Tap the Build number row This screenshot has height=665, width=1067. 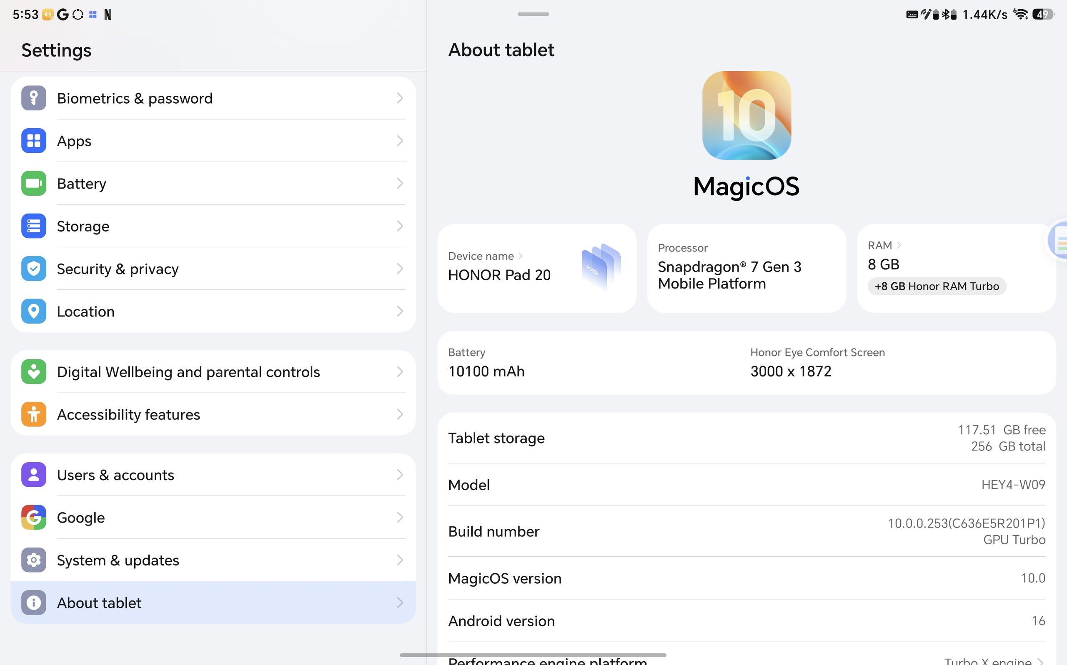click(x=746, y=531)
